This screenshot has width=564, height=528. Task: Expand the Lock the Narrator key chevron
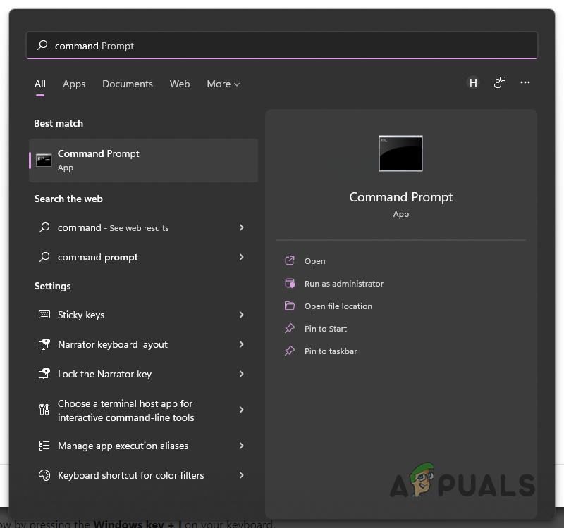tap(241, 374)
